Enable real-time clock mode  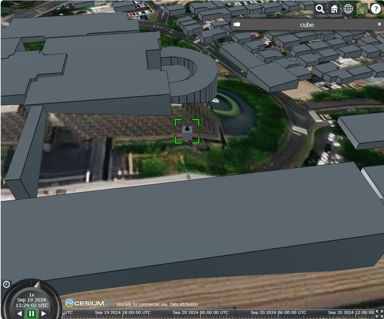[7, 284]
